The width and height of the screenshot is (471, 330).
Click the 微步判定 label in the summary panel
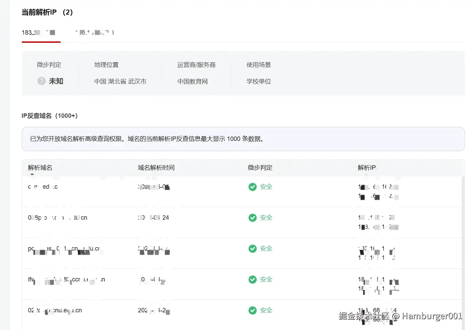(49, 65)
